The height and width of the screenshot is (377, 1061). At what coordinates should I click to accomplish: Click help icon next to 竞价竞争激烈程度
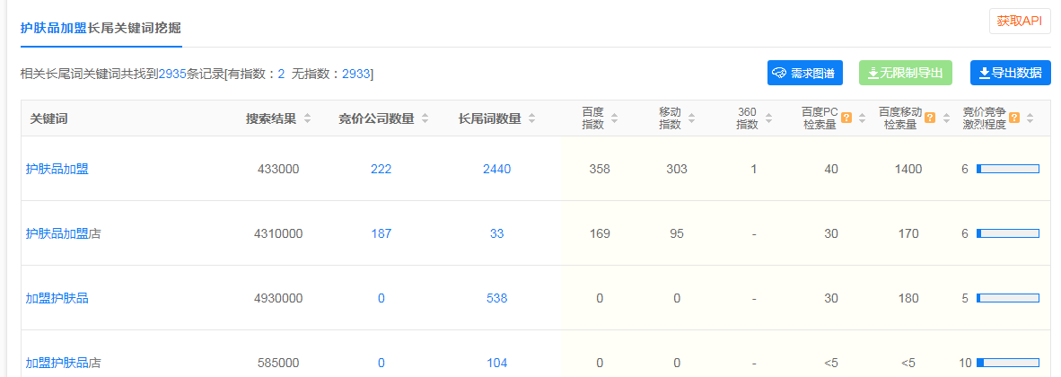tap(1014, 118)
